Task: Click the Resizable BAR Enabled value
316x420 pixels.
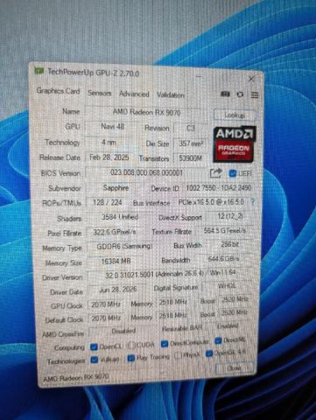Action: click(x=228, y=326)
